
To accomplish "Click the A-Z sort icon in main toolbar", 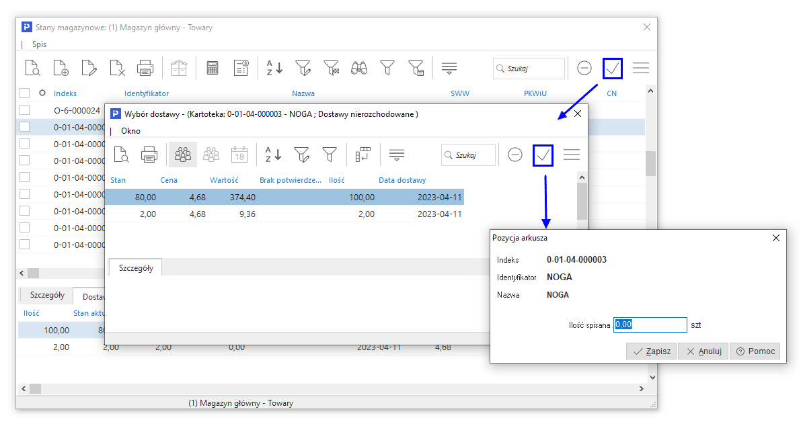I will pyautogui.click(x=274, y=68).
